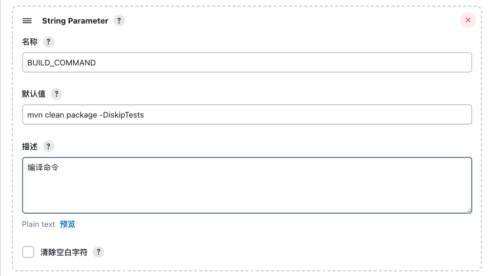Click the 描述 label text
501x276 pixels.
[30, 147]
